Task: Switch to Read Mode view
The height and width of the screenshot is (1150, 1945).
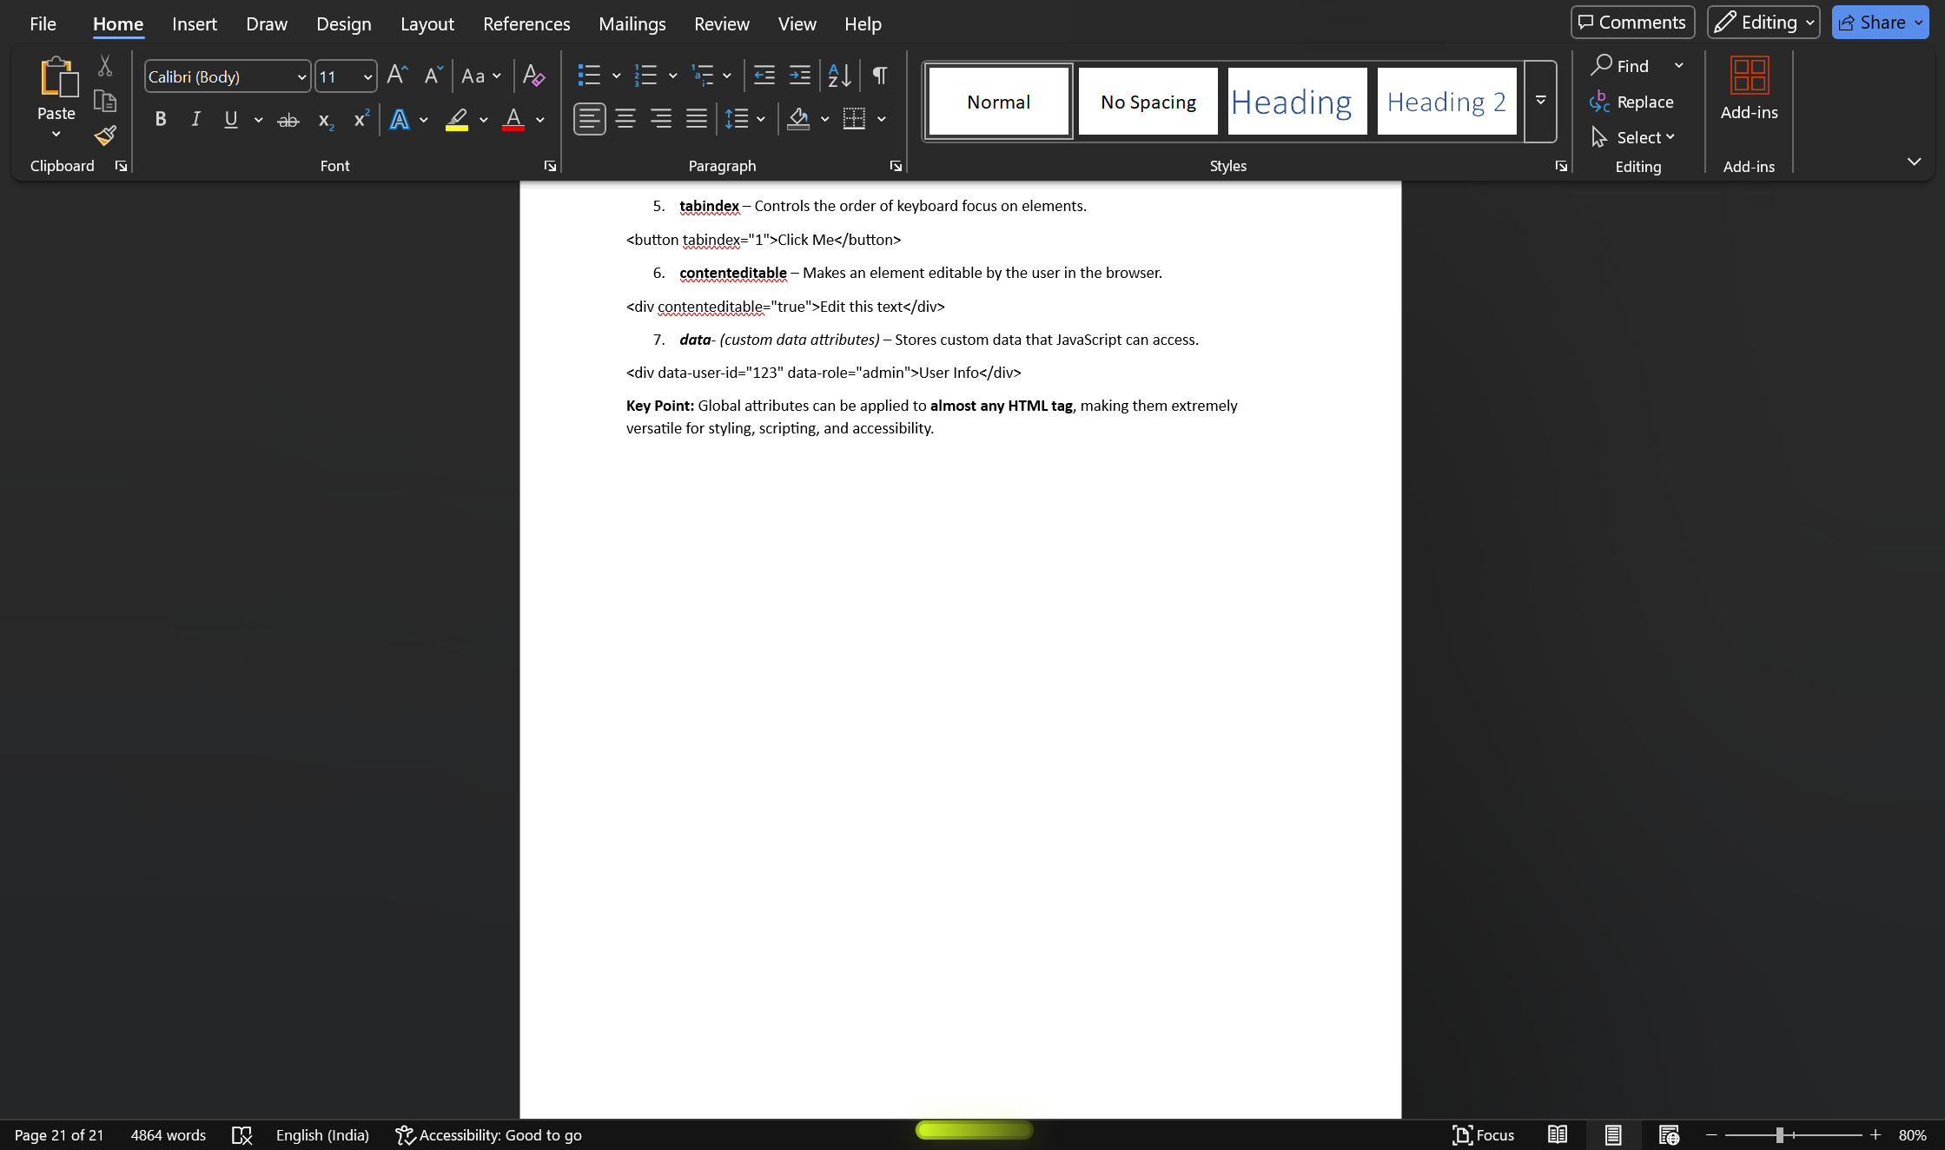Action: [1557, 1134]
